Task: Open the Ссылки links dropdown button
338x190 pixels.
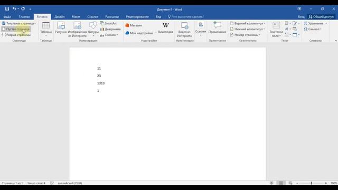Action: click(201, 29)
